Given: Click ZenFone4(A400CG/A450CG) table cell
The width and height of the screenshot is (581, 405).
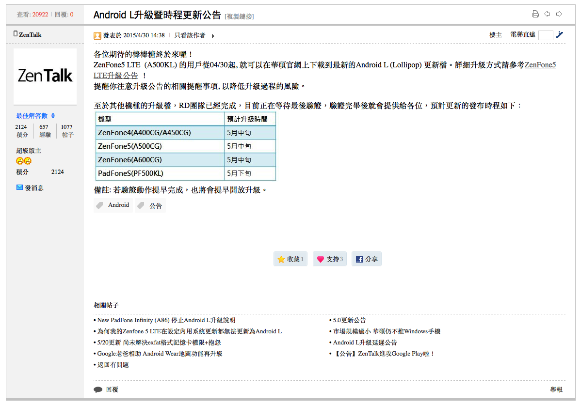Looking at the screenshot, I should point(160,133).
